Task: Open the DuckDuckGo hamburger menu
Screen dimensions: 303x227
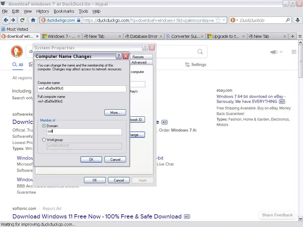Action: tap(294, 52)
